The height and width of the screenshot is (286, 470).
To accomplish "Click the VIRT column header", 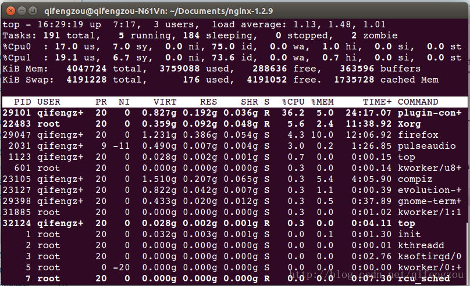I will point(165,102).
